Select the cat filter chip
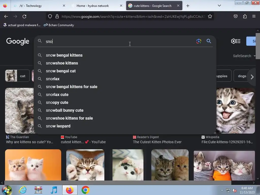The height and width of the screenshot is (195, 260). 17,76
